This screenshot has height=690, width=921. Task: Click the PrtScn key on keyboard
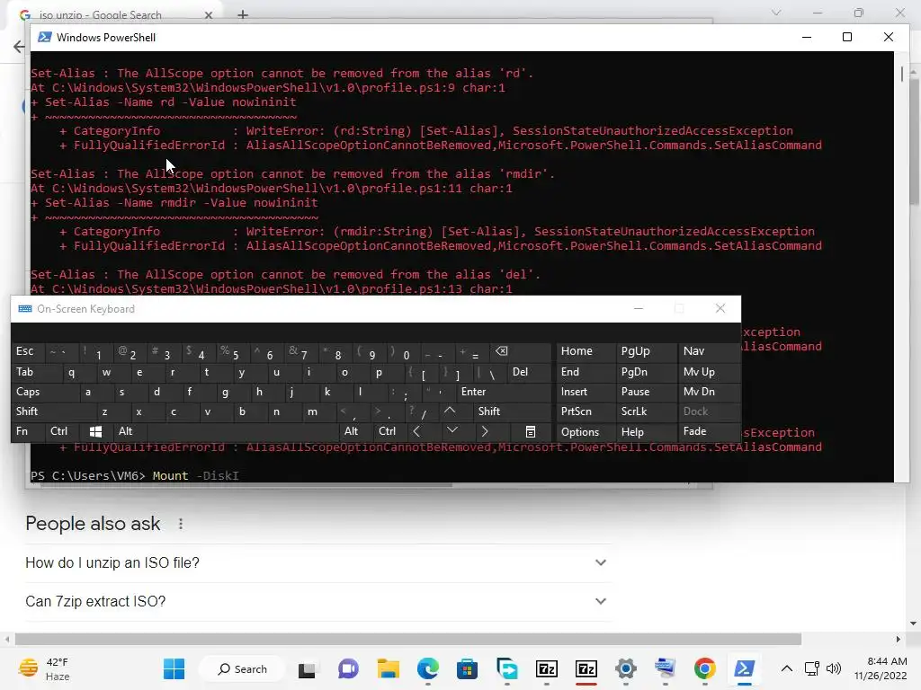[584, 411]
